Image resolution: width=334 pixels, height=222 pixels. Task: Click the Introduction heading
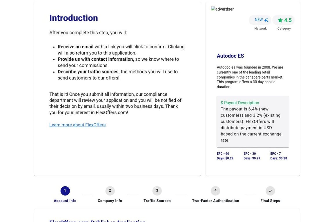pos(74,18)
